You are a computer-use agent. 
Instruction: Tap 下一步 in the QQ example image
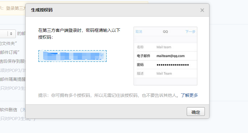point(190,32)
